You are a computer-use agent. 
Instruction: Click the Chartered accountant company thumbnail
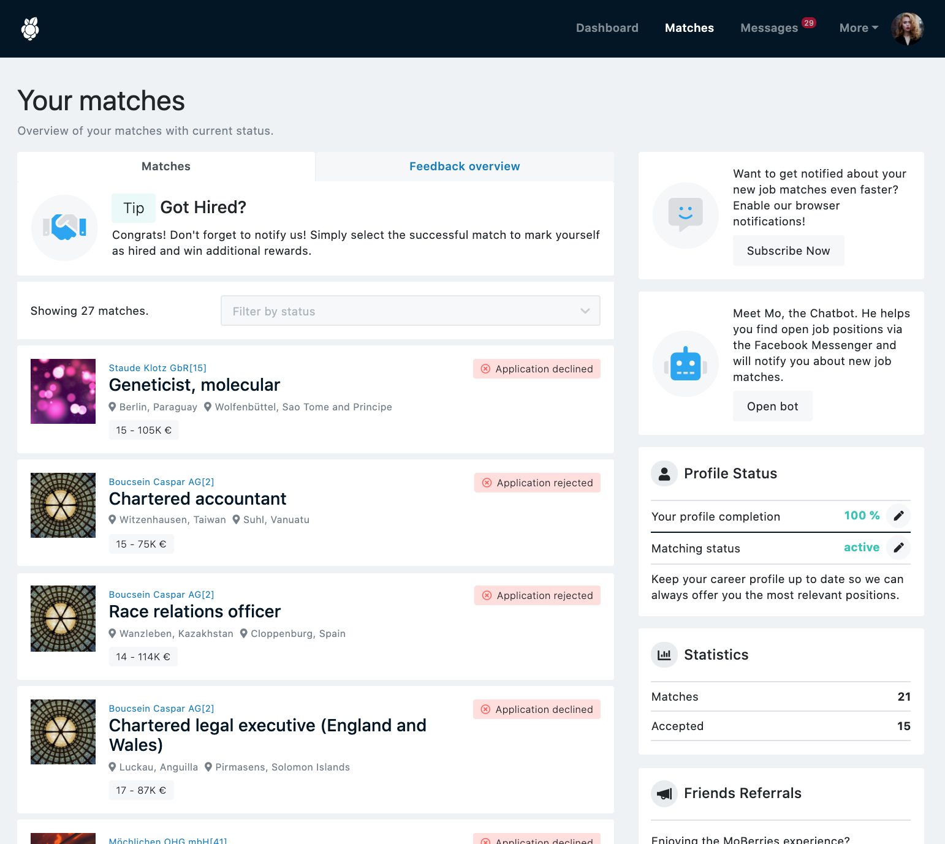[63, 505]
